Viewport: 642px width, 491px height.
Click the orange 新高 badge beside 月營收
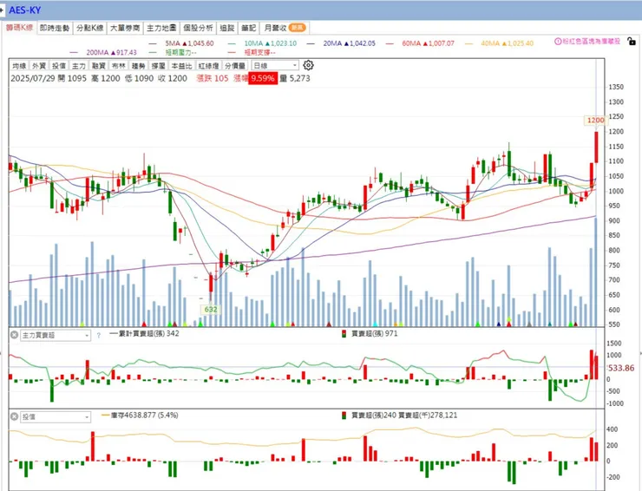click(297, 28)
